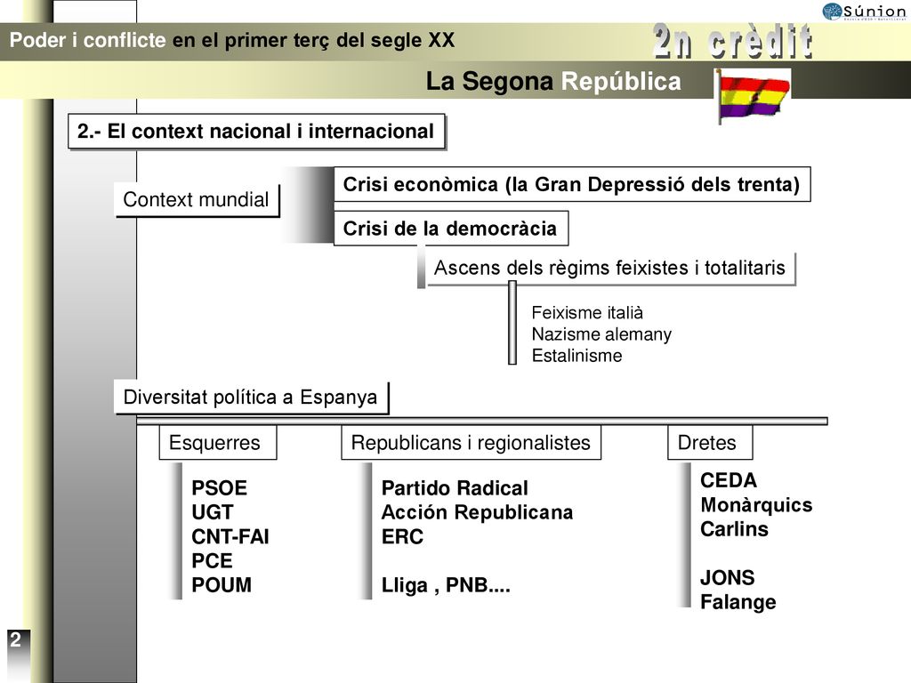Click 'Lliga , PNB....' entry

[447, 585]
